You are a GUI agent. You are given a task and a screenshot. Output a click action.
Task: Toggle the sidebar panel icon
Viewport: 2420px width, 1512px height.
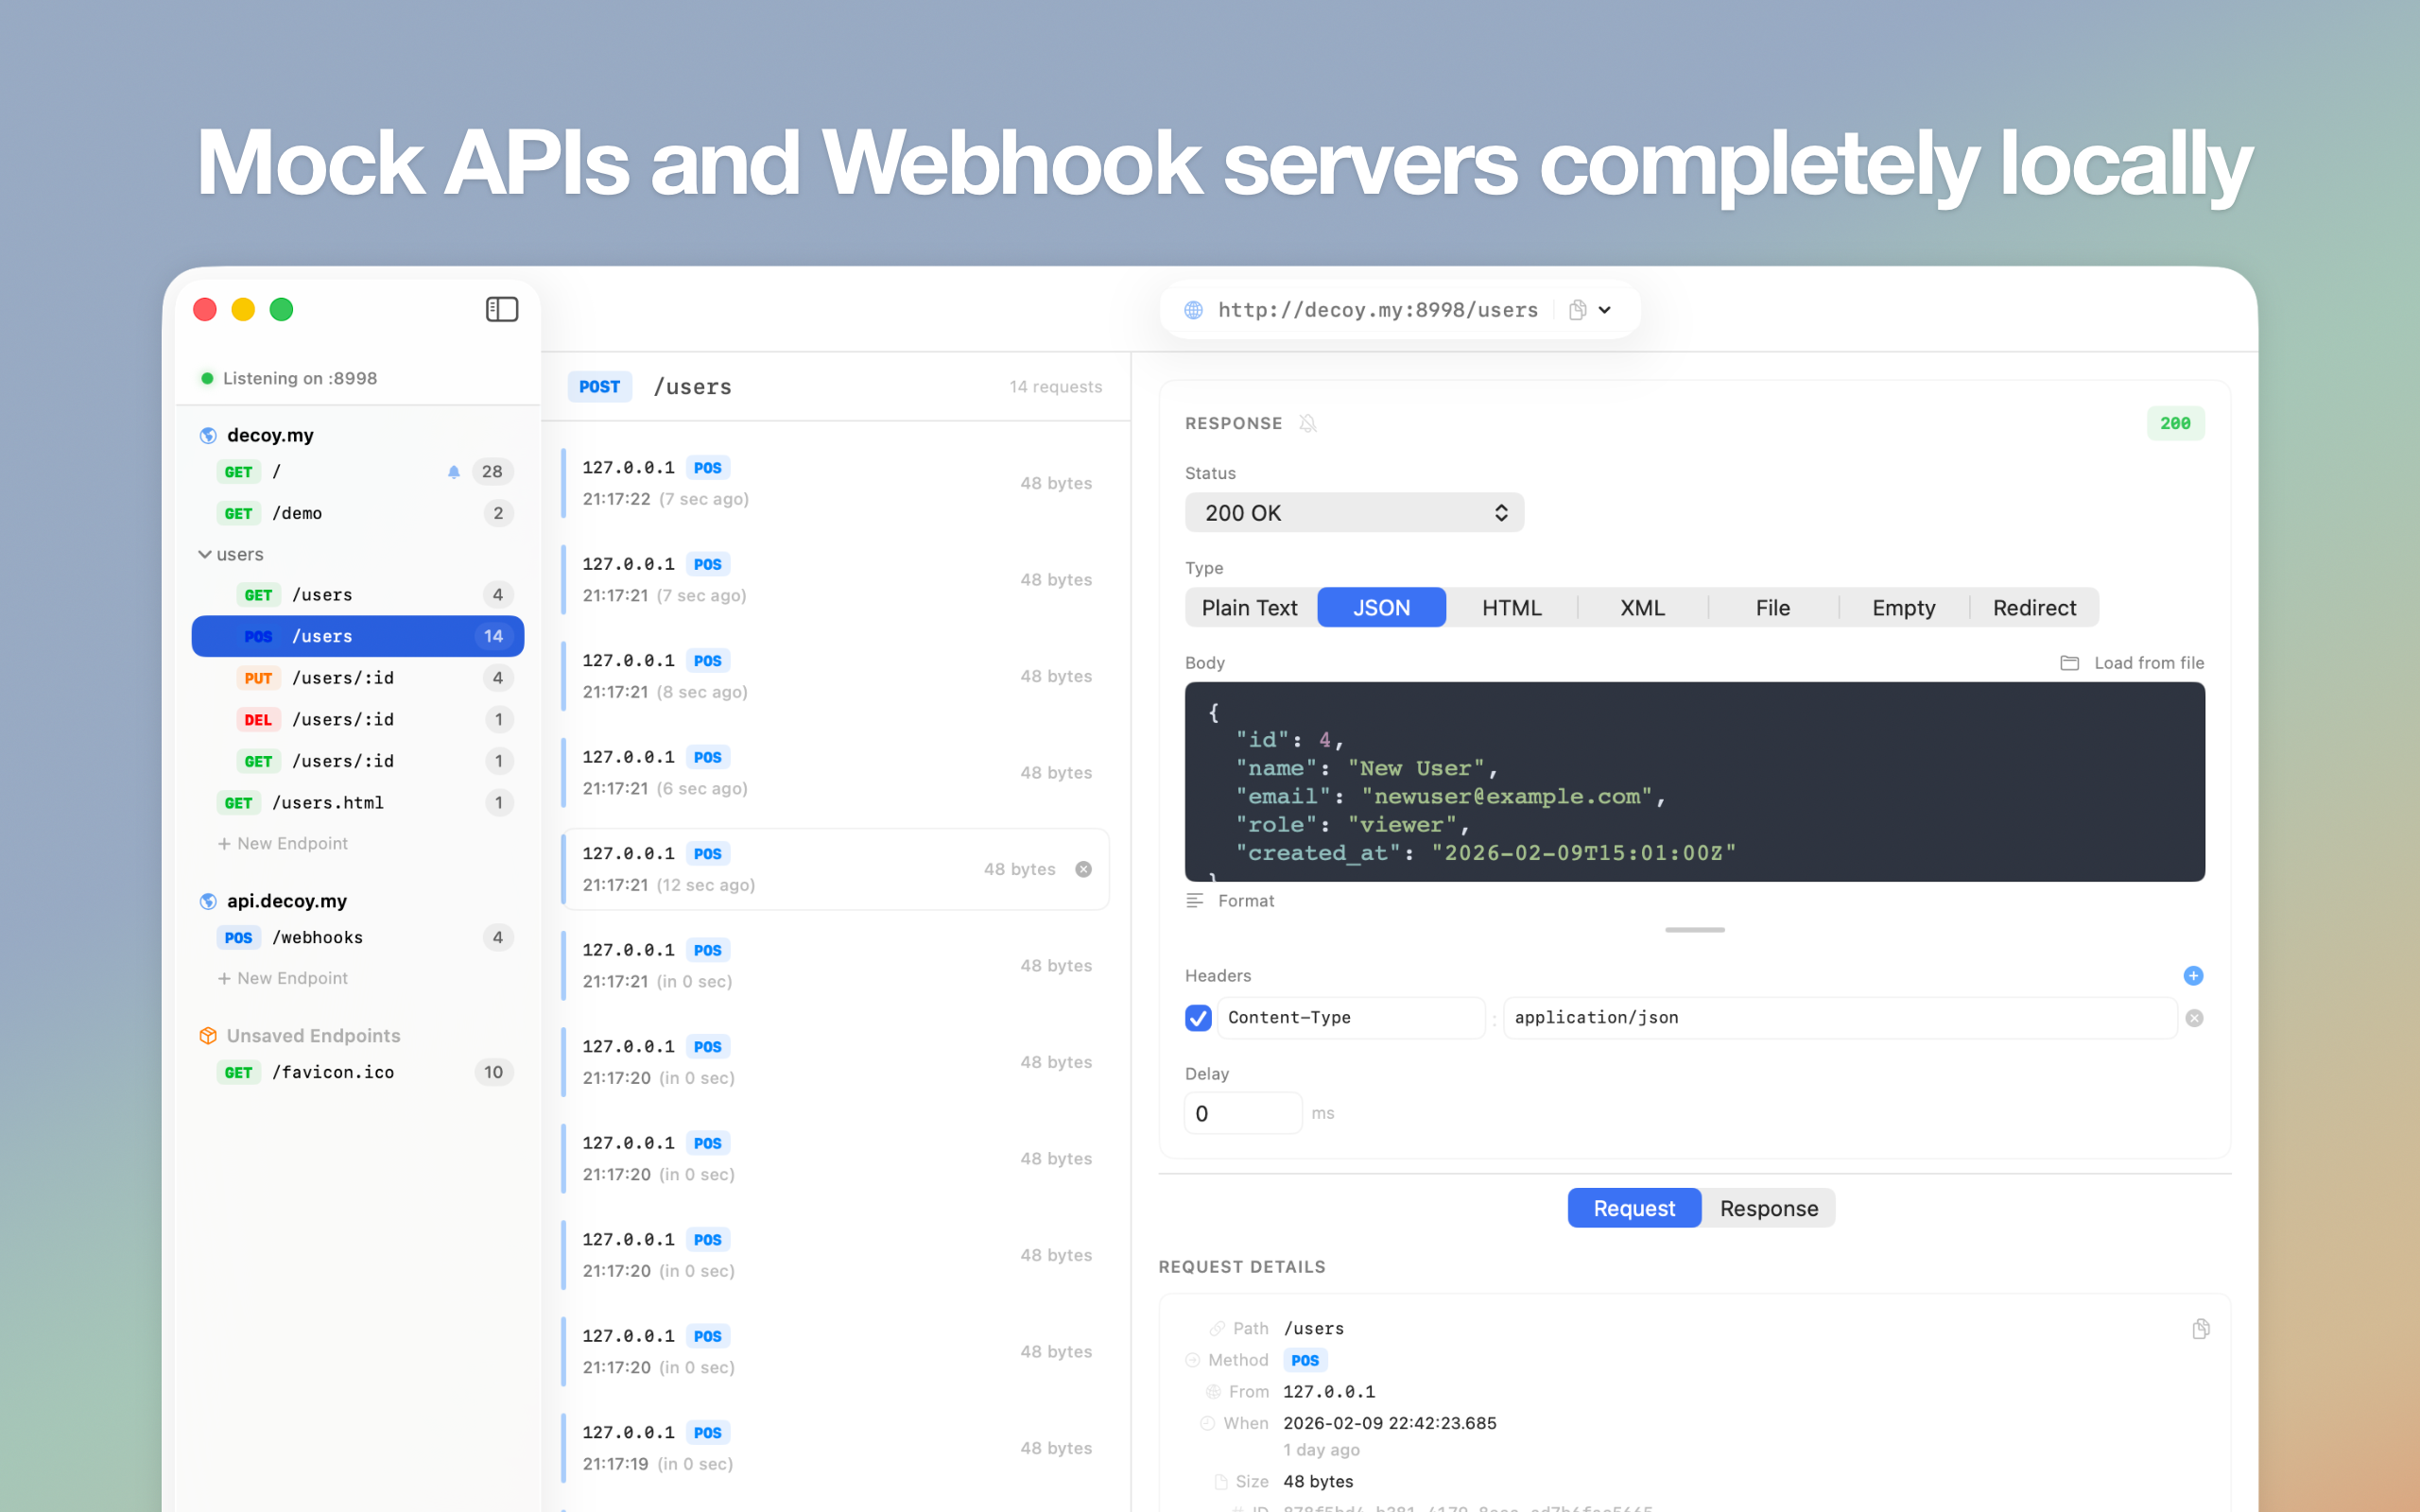pyautogui.click(x=501, y=309)
